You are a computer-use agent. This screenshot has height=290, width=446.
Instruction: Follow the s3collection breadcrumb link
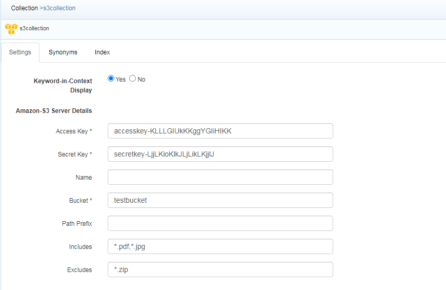(x=59, y=8)
